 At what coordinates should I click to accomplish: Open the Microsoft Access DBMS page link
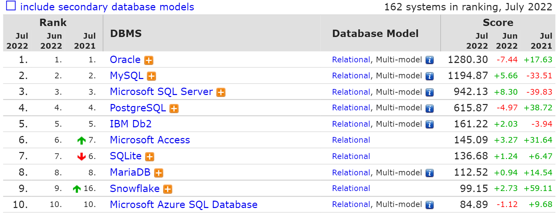(x=150, y=140)
